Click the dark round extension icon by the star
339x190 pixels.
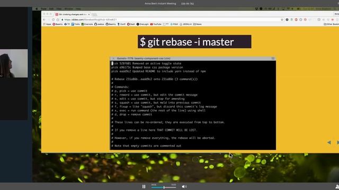(x=287, y=20)
